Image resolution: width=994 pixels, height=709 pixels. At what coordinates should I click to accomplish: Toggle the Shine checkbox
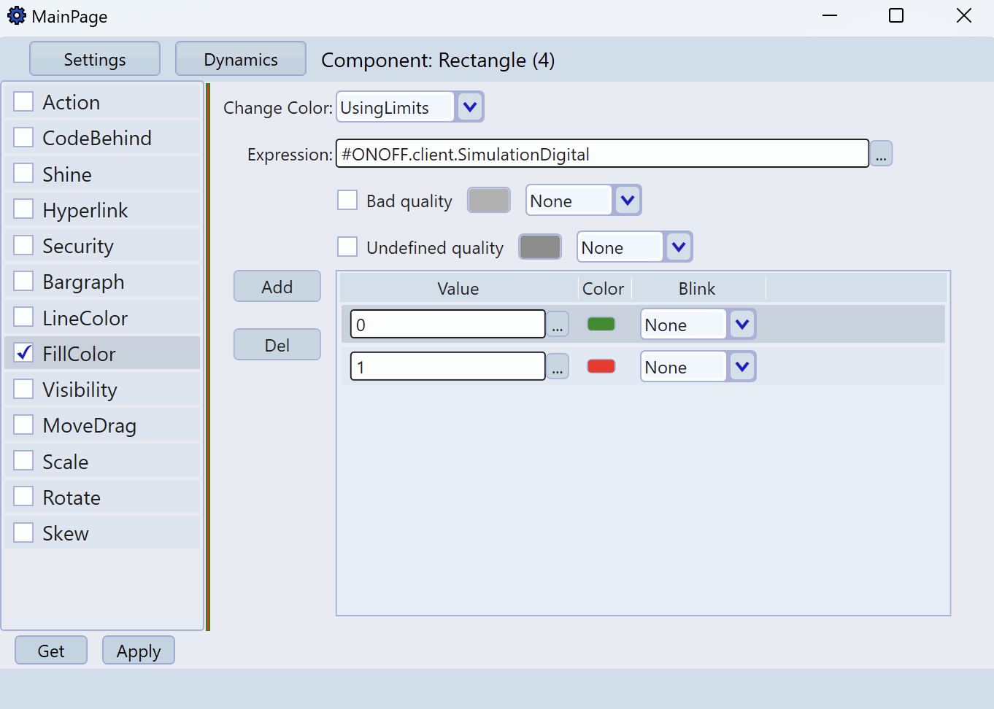coord(23,174)
